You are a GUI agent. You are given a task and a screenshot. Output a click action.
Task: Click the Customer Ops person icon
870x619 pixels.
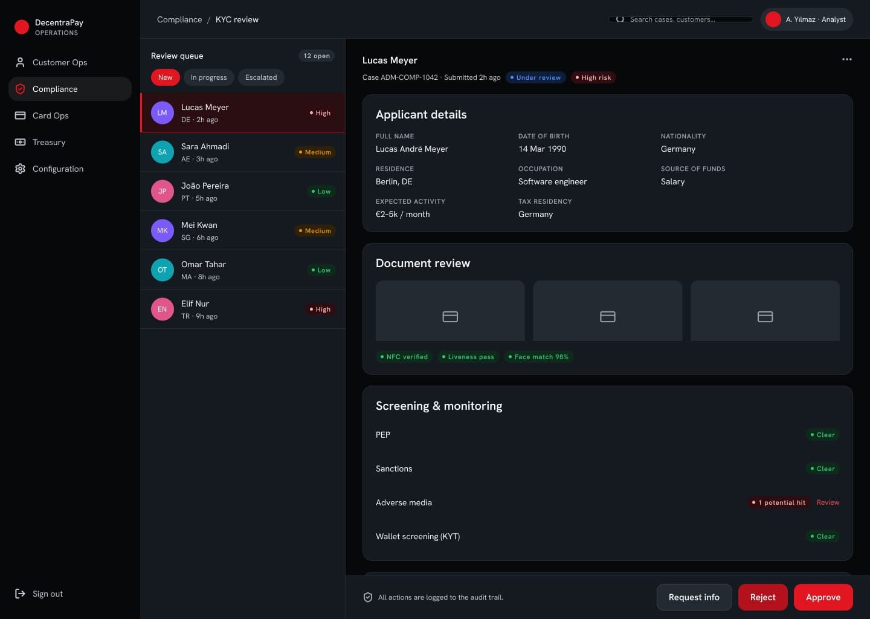[x=20, y=62]
